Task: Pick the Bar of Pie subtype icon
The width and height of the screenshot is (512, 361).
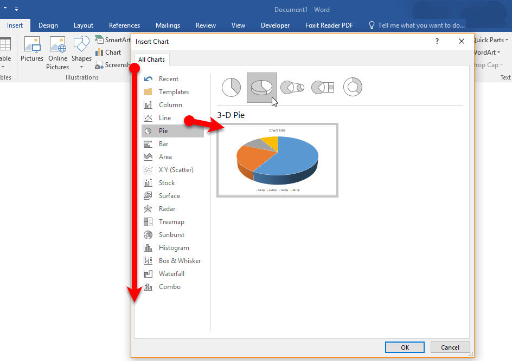Action: [x=323, y=87]
